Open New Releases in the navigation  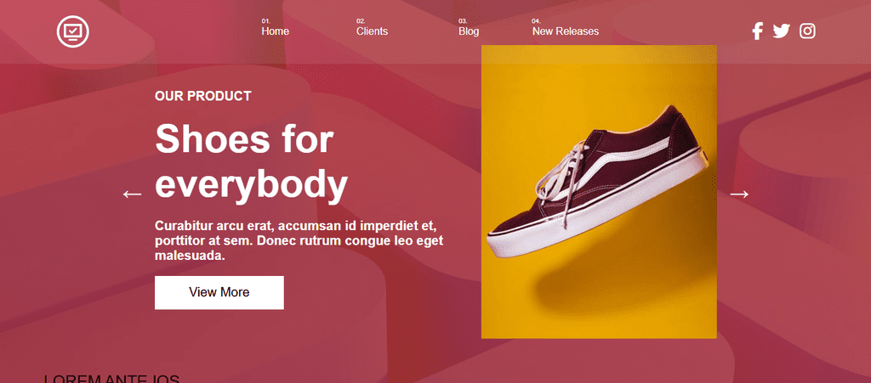(x=565, y=31)
